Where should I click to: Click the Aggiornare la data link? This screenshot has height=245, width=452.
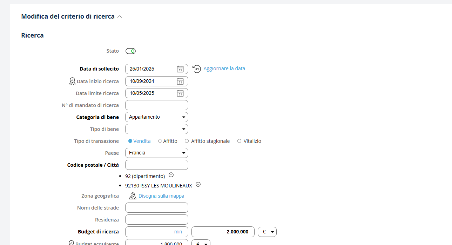(224, 68)
